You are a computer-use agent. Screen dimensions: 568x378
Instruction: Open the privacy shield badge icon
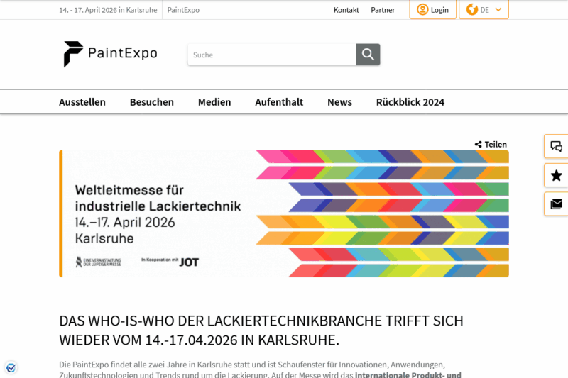11,368
